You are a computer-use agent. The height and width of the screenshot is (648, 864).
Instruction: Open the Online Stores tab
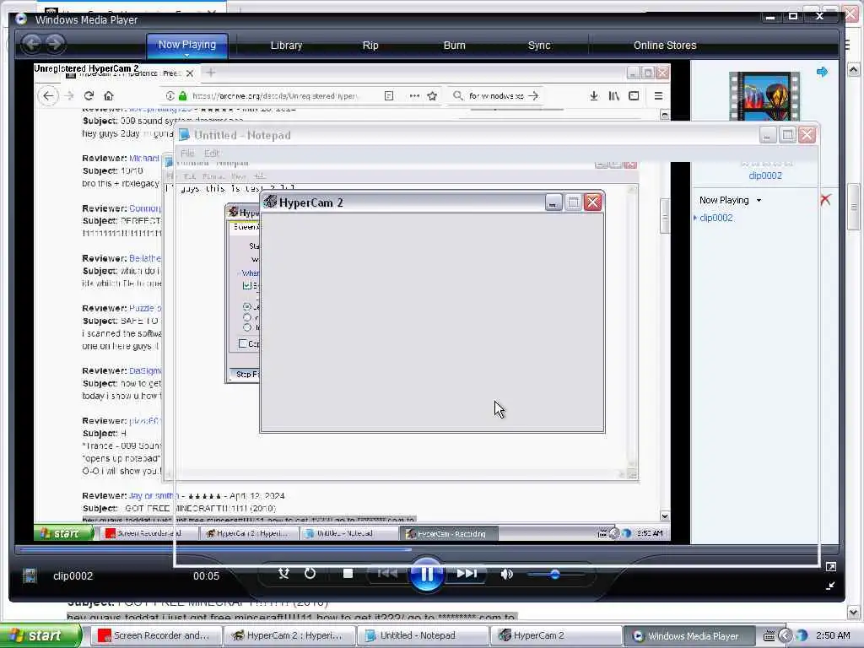pos(665,46)
